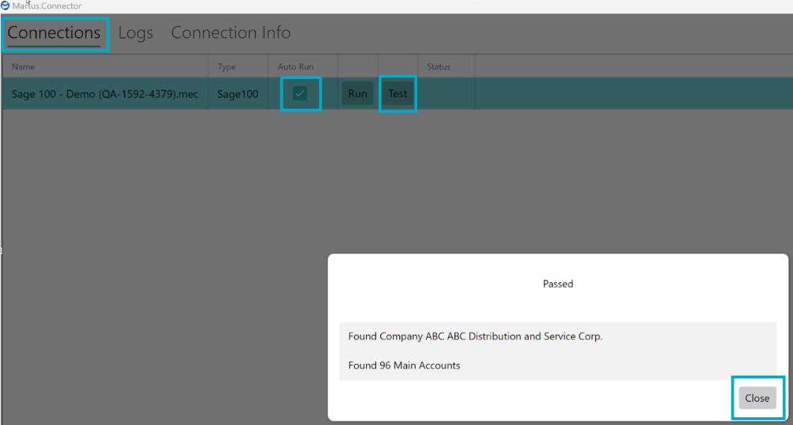Select the Sage 100 - Demo (QA-1592-4379).mec row name
The image size is (793, 425).
click(105, 94)
